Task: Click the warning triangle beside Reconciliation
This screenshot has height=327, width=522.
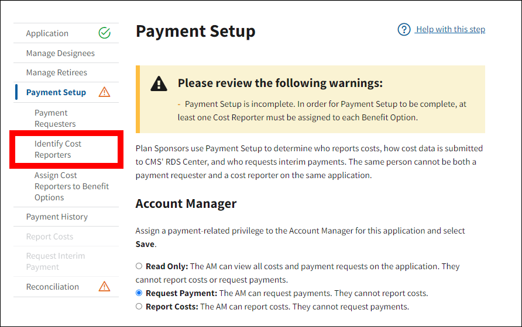Action: [104, 287]
